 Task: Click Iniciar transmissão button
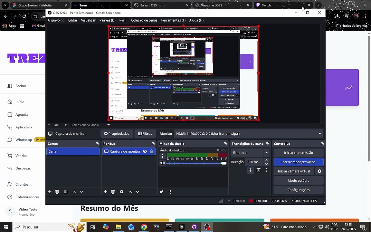pos(298,153)
